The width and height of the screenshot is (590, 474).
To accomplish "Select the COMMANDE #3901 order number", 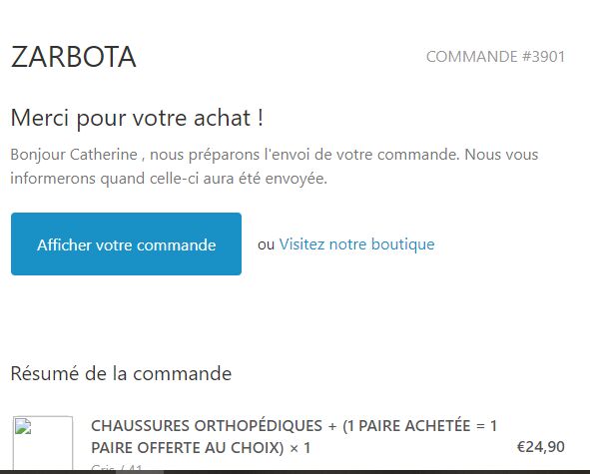I will click(x=495, y=57).
